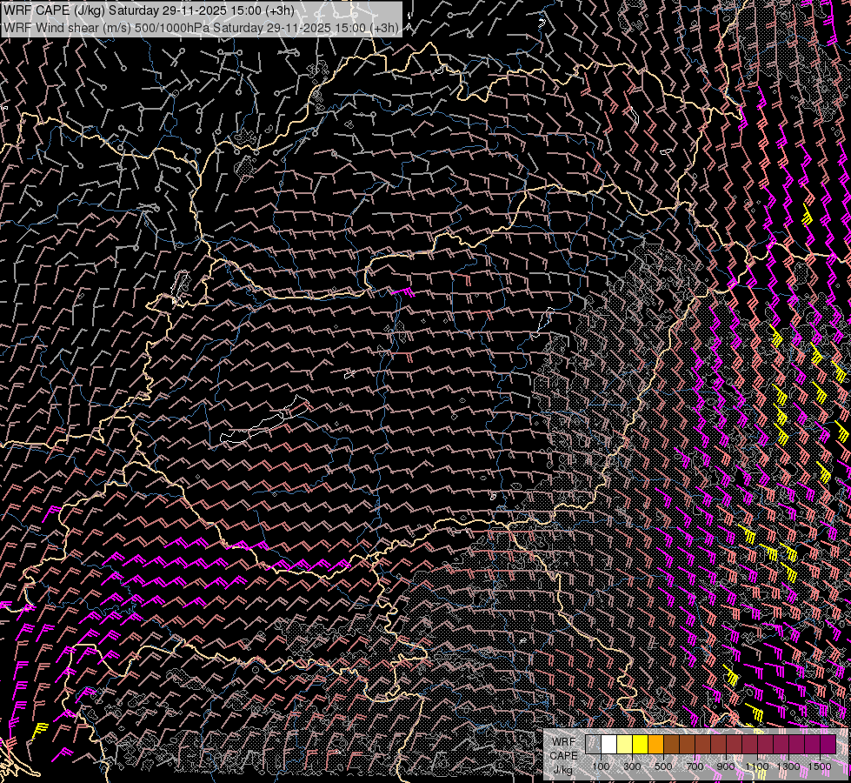The height and width of the screenshot is (783, 851).
Task: Click the "900" legend value
Action: 726,766
